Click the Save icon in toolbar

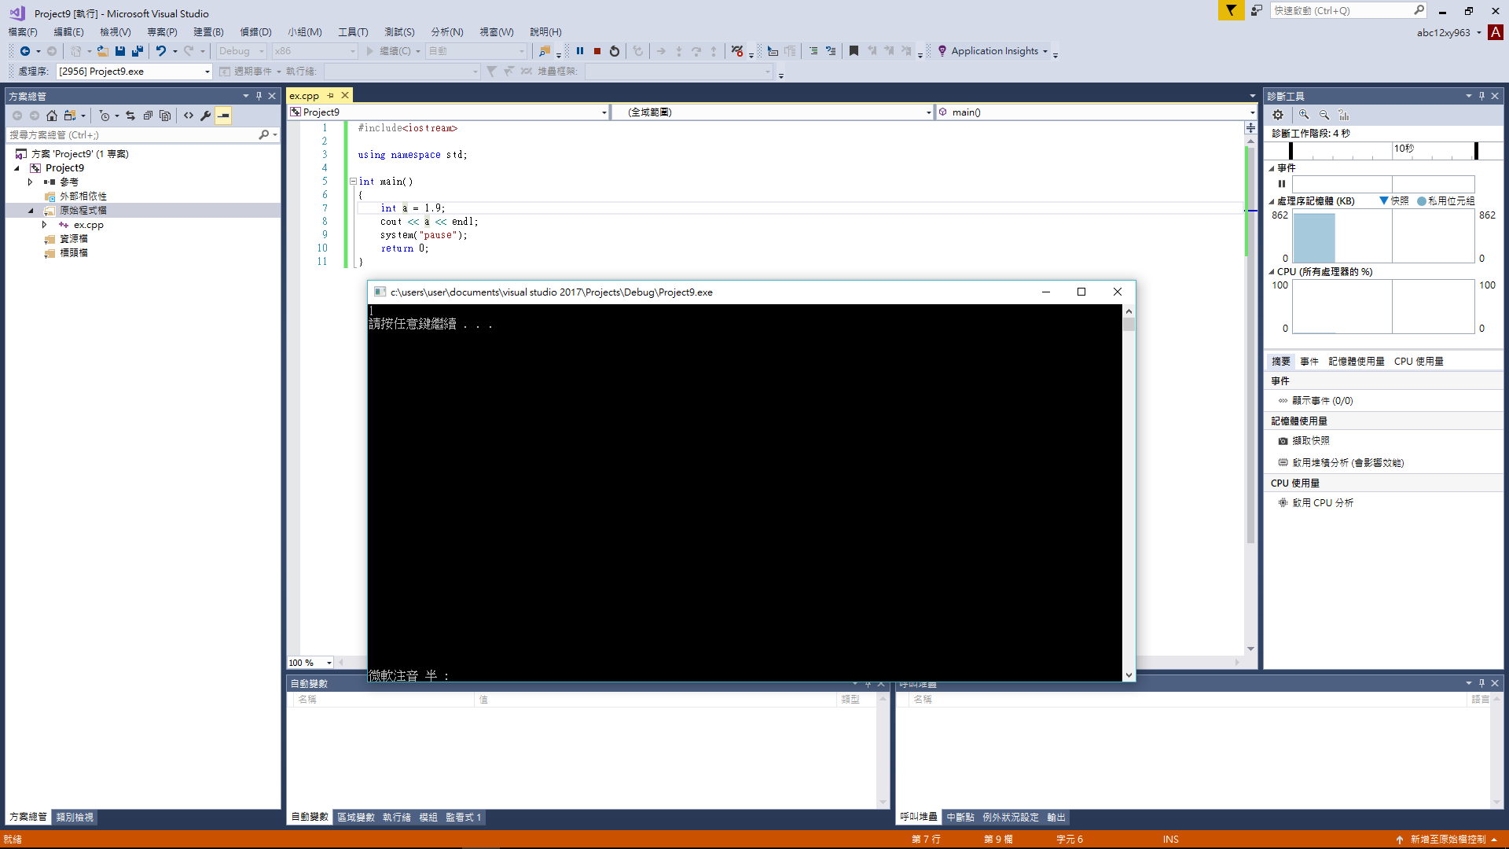click(x=120, y=51)
